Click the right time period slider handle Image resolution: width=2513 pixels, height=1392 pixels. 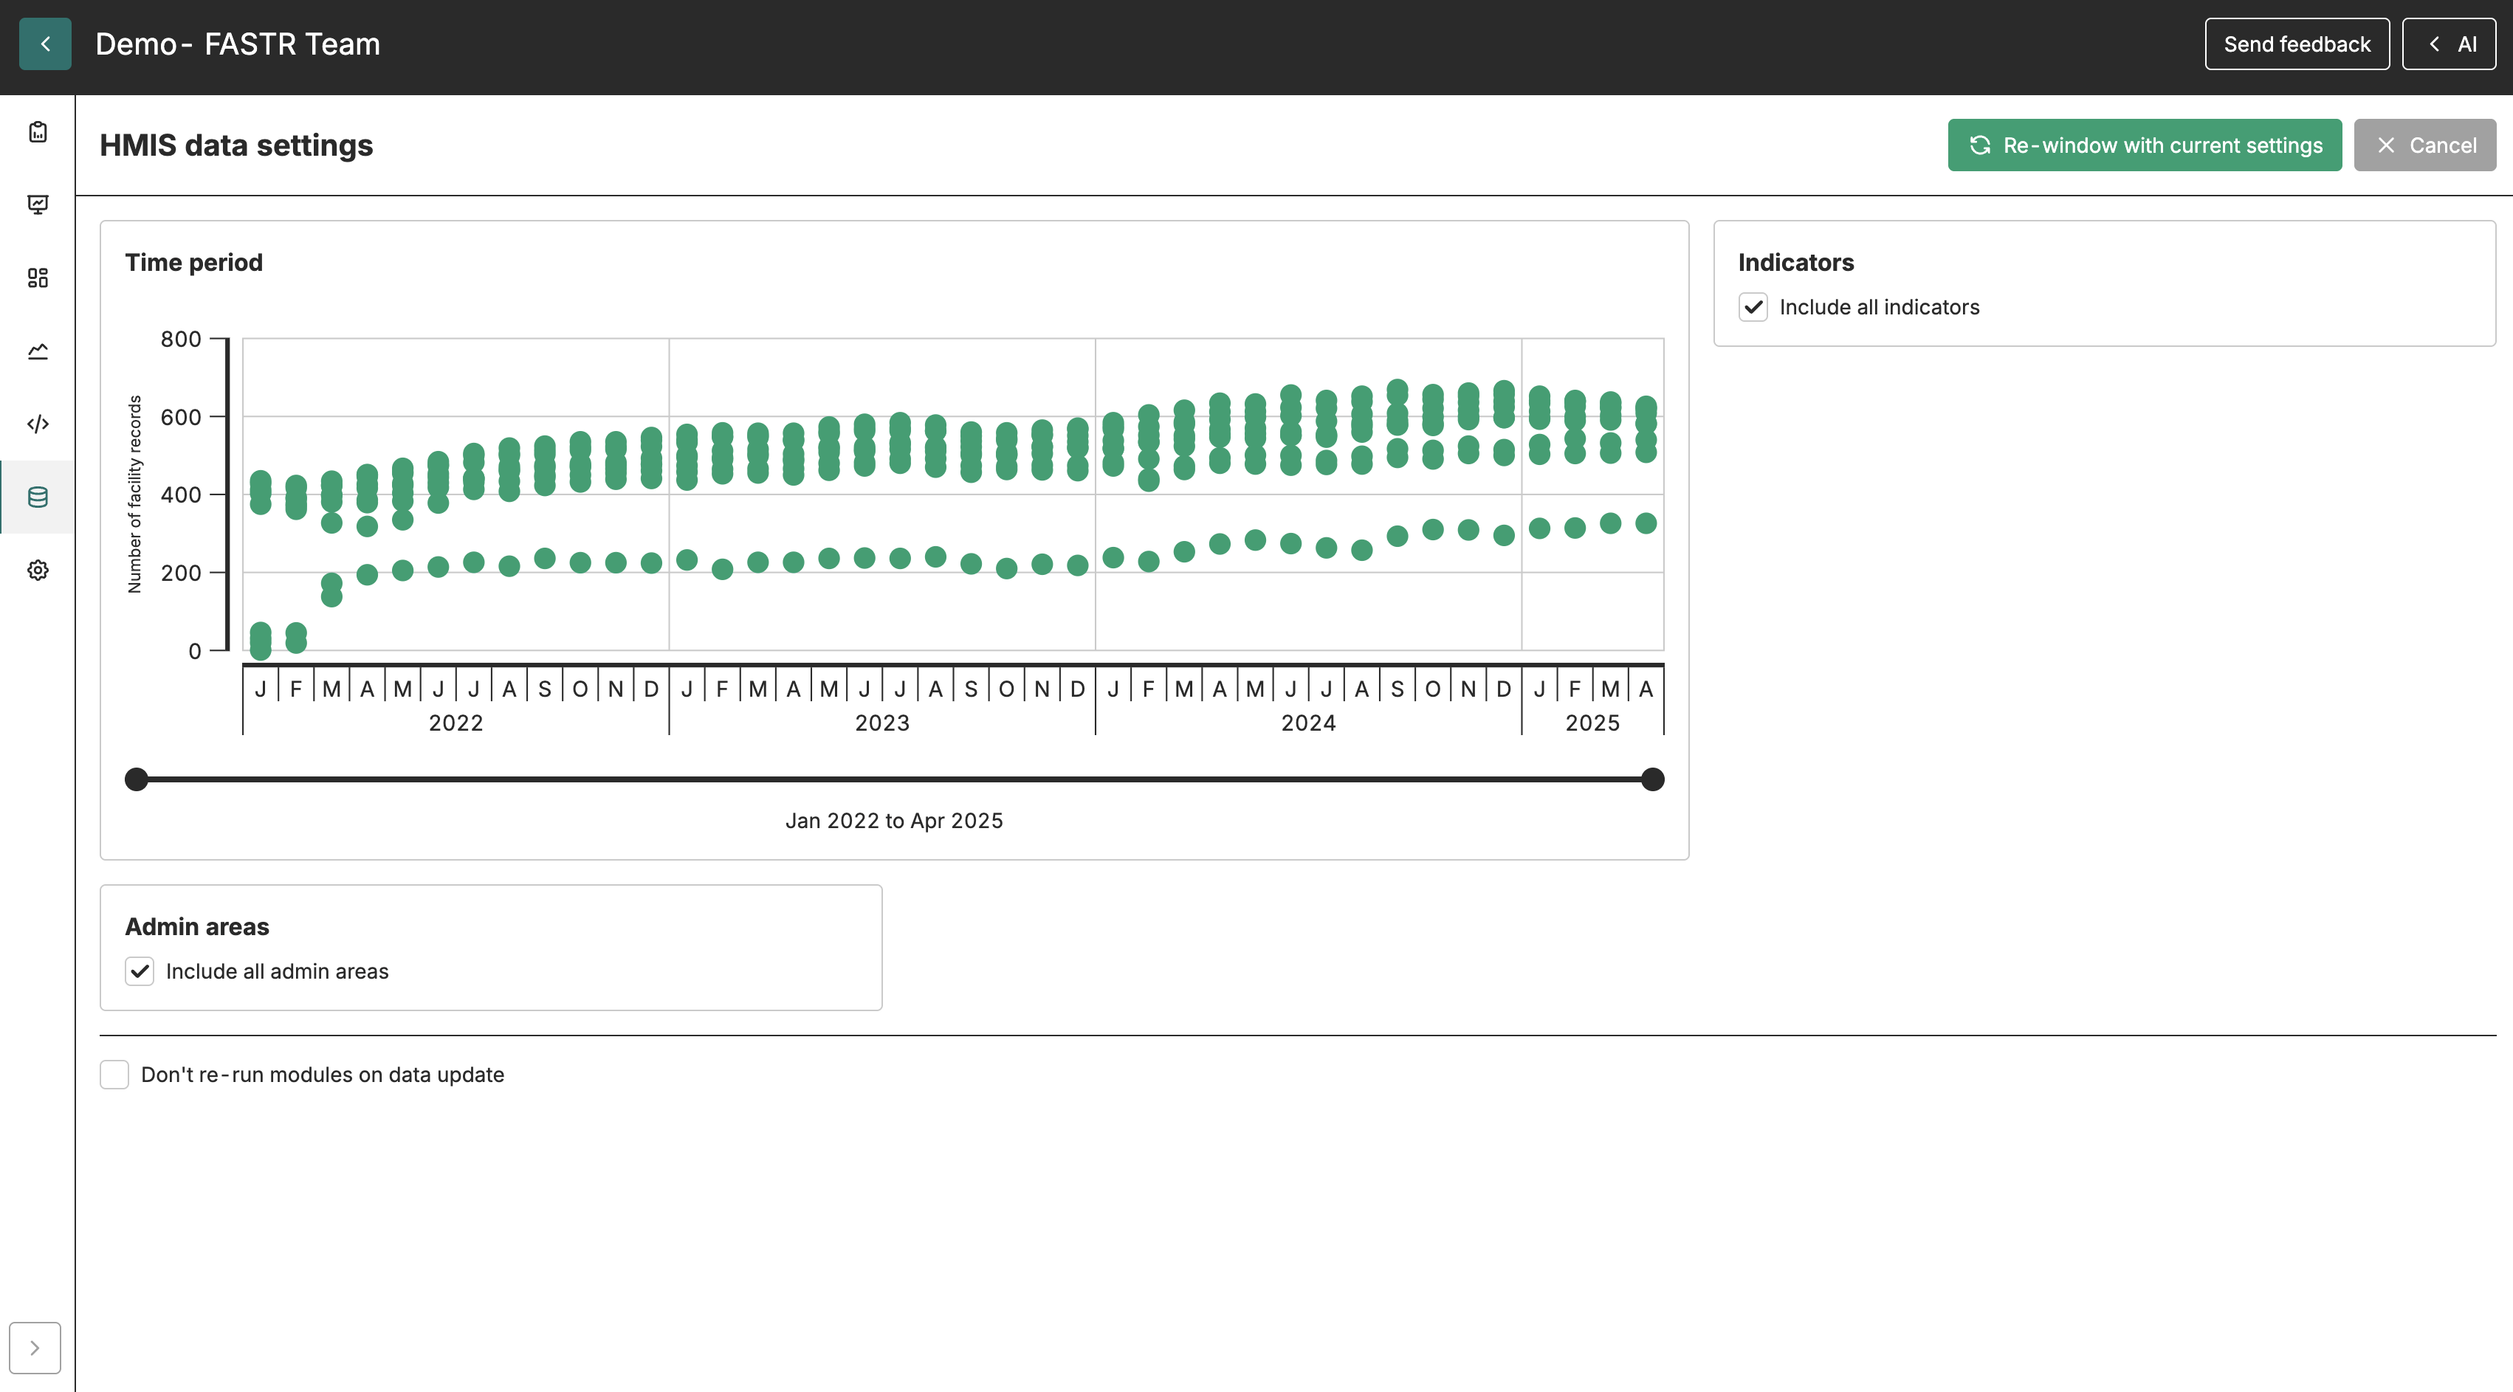tap(1652, 779)
